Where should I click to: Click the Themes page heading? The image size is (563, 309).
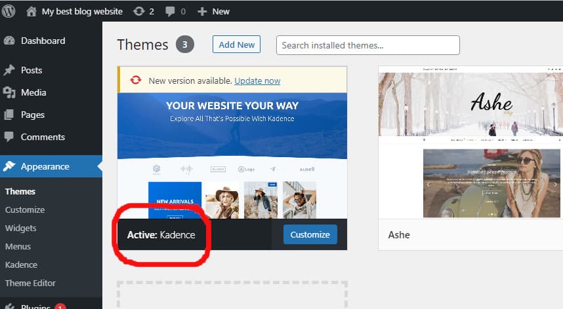[142, 45]
